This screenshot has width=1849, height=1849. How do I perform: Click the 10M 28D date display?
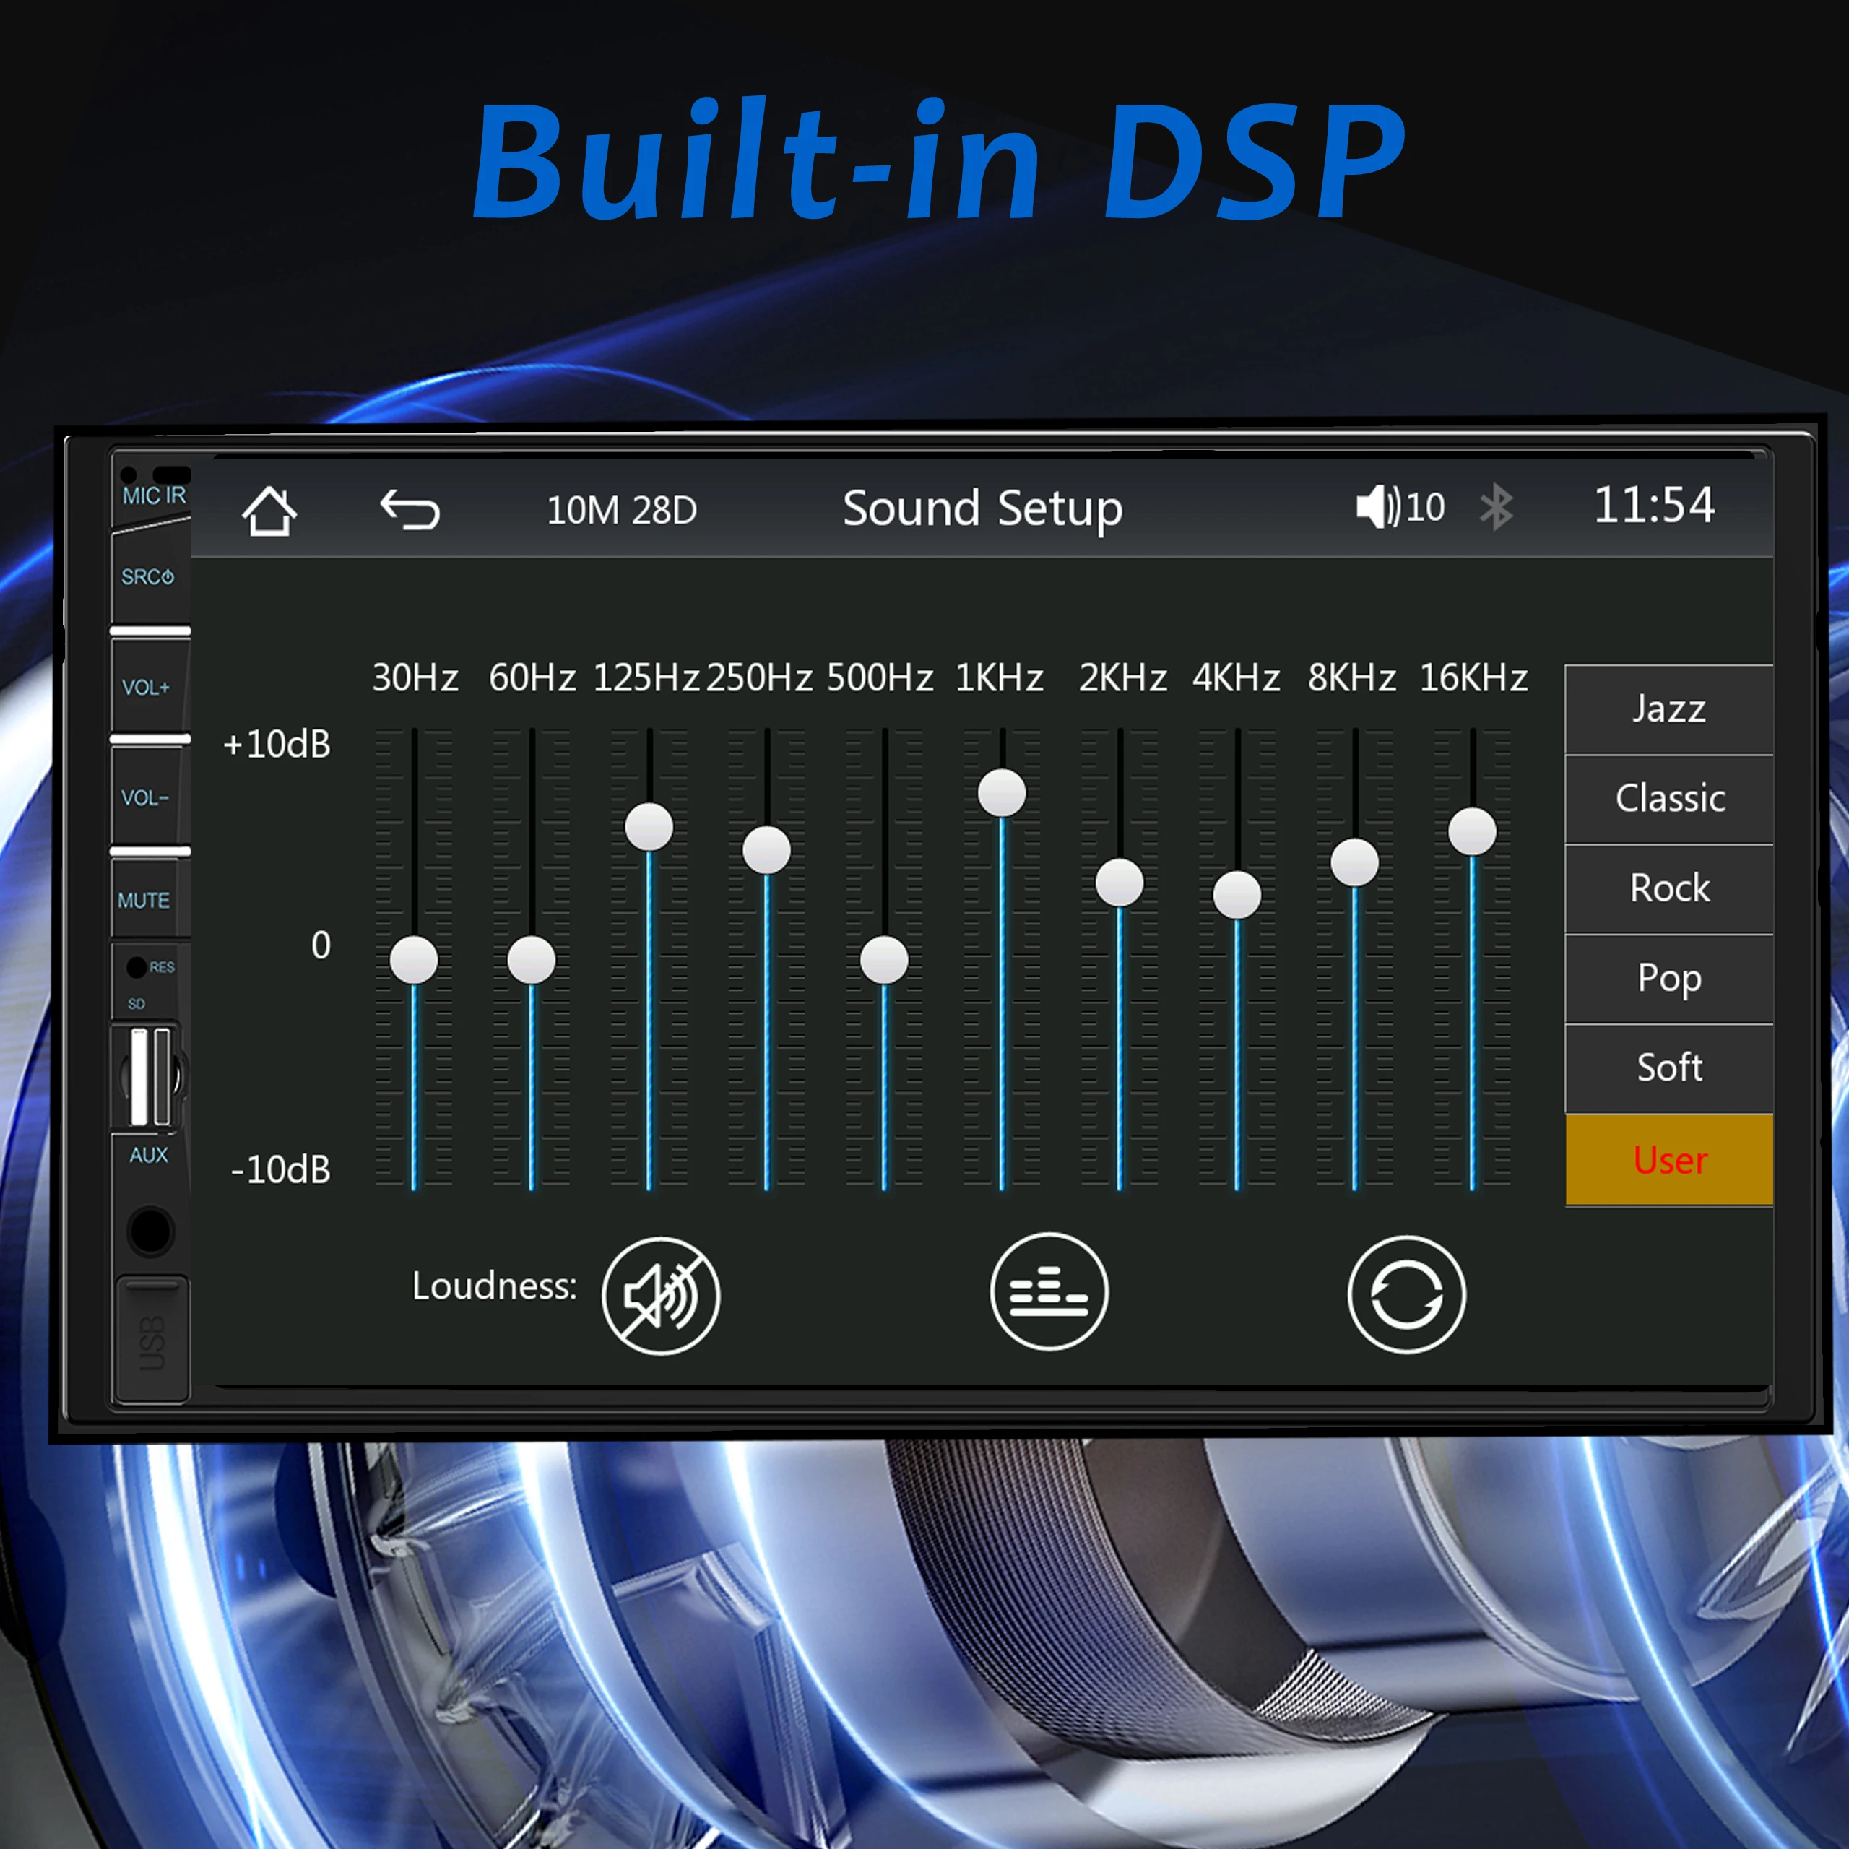[x=622, y=510]
